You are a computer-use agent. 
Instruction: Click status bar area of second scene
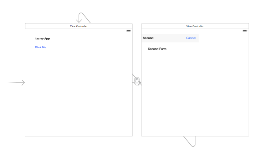click(x=189, y=31)
